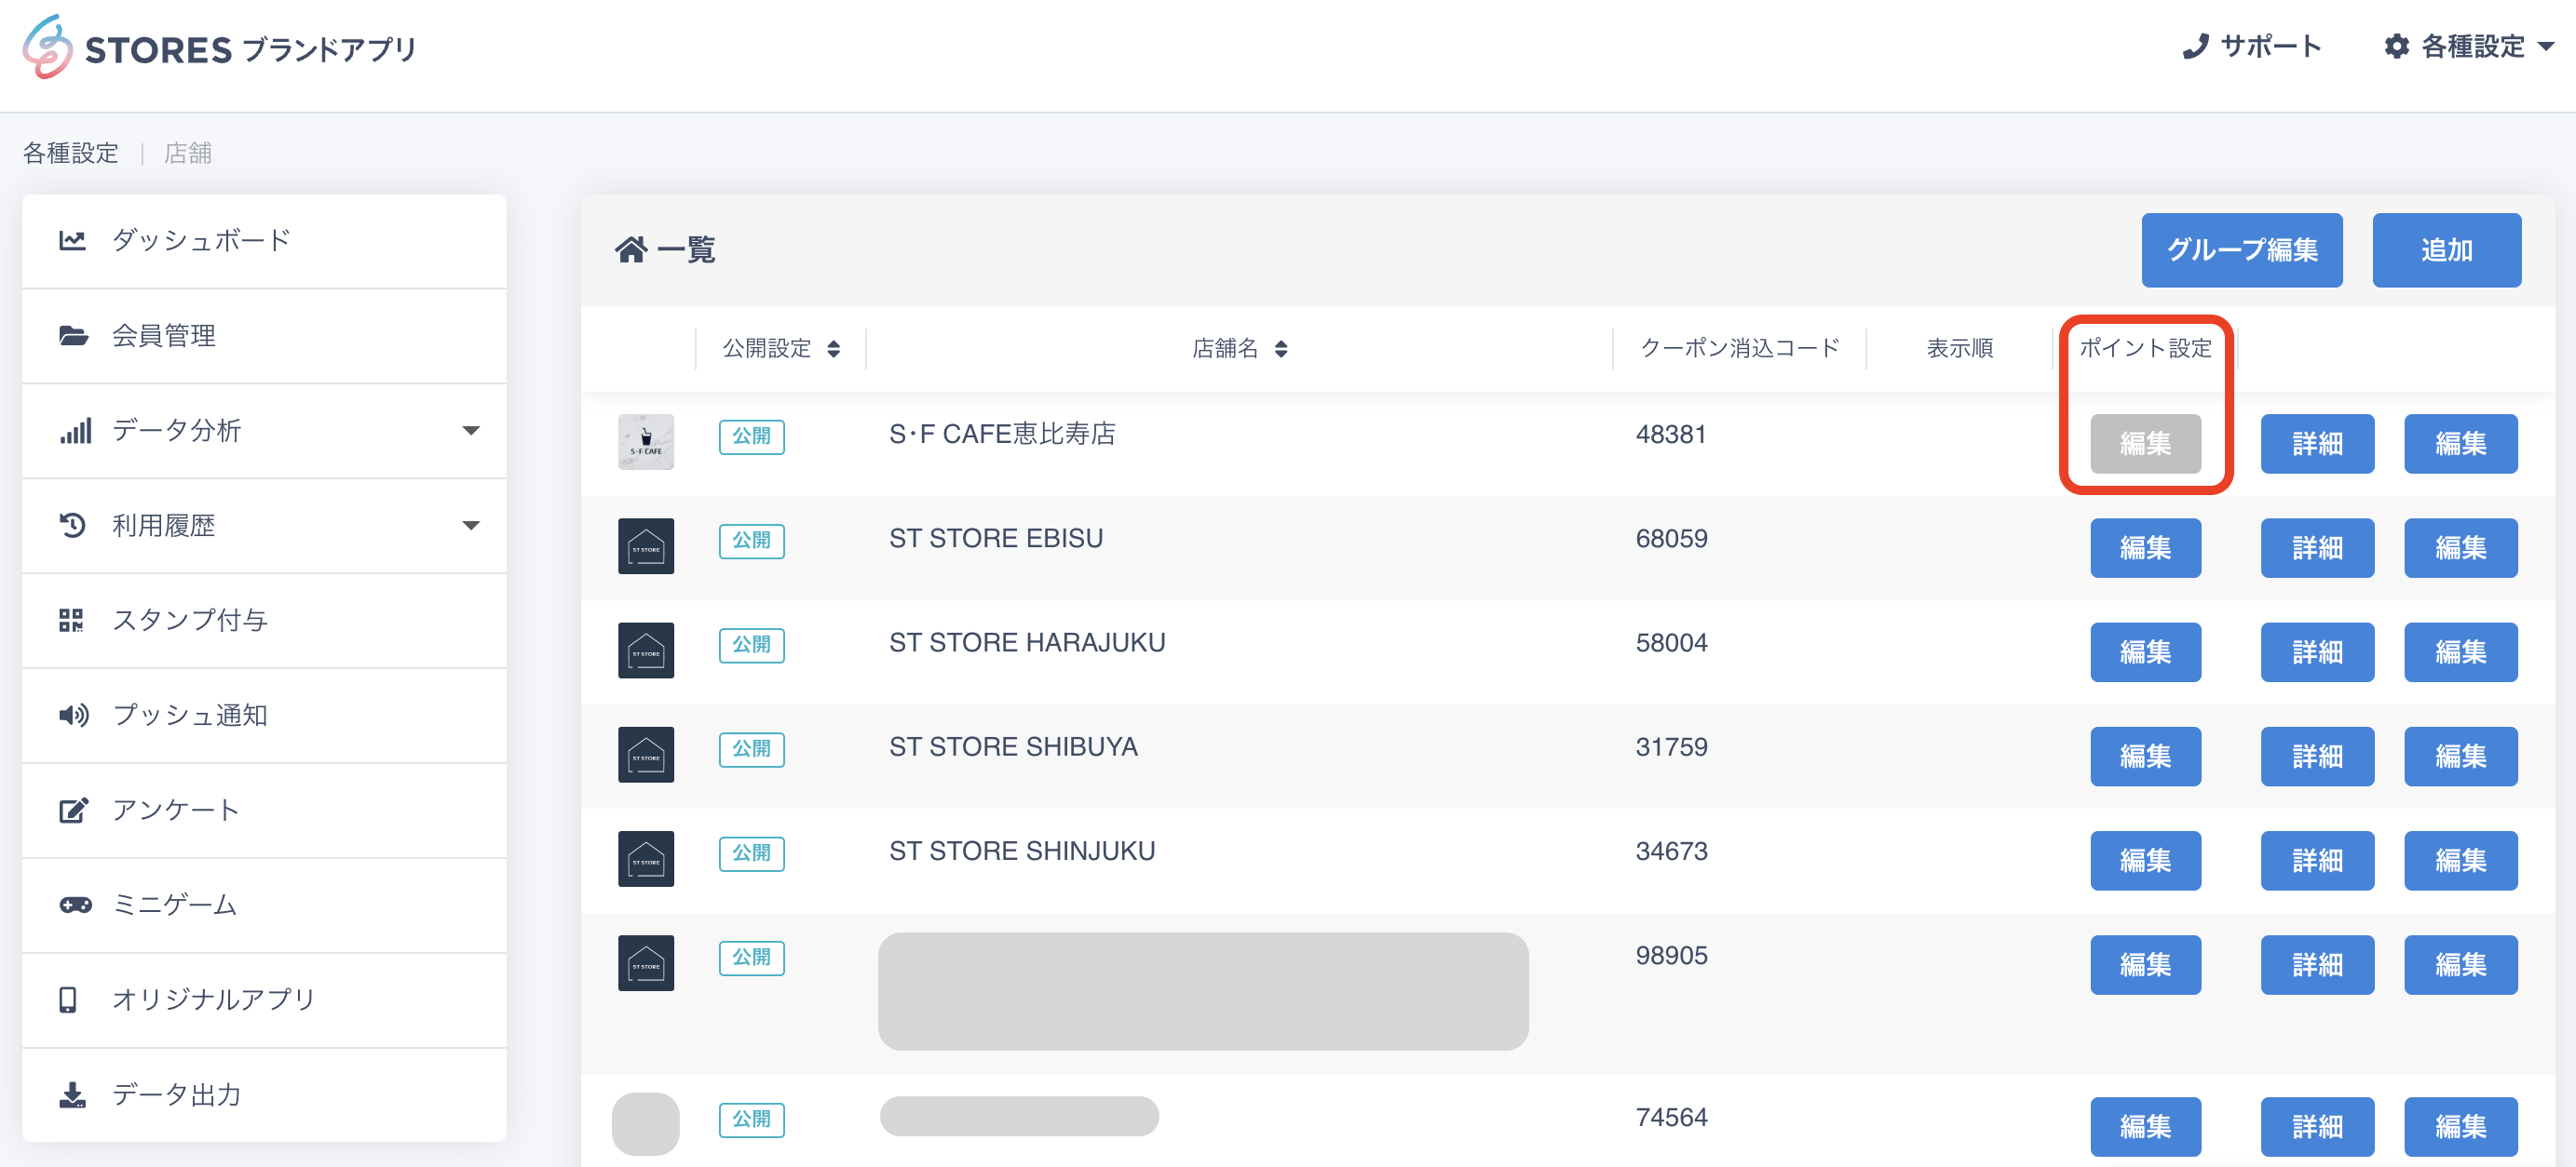
Task: Sort by 公開設定 column arrows
Action: click(x=833, y=349)
